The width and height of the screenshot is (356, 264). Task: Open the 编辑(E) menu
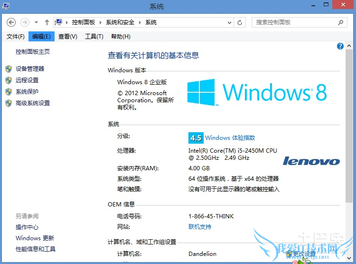(41, 37)
